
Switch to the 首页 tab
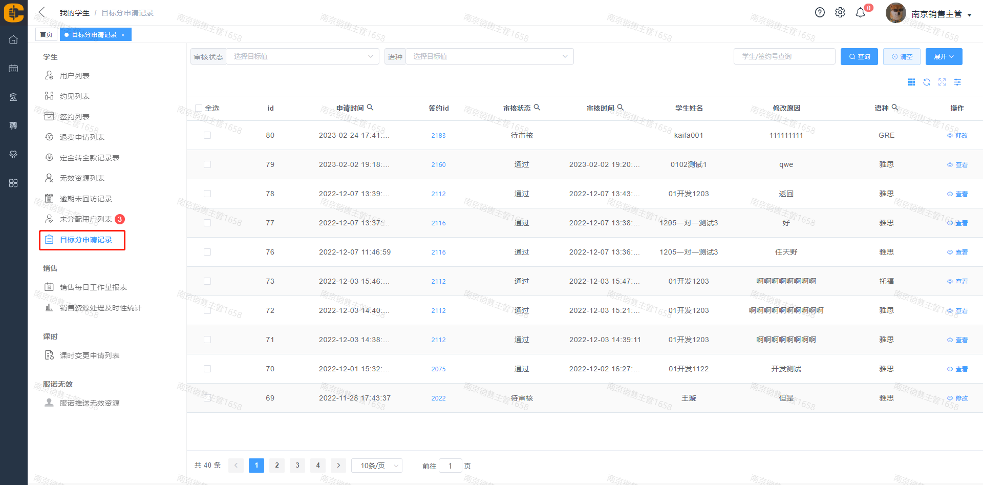46,34
